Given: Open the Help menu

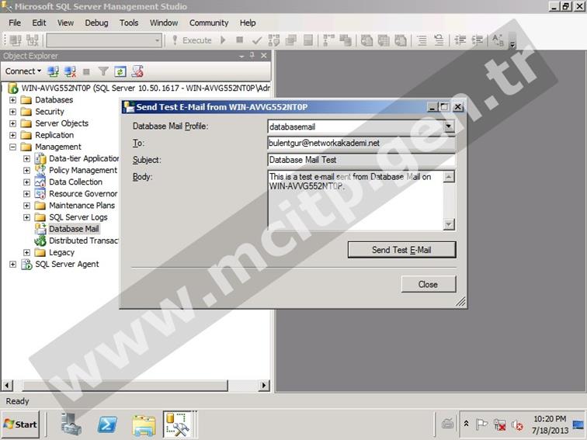Looking at the screenshot, I should (248, 23).
